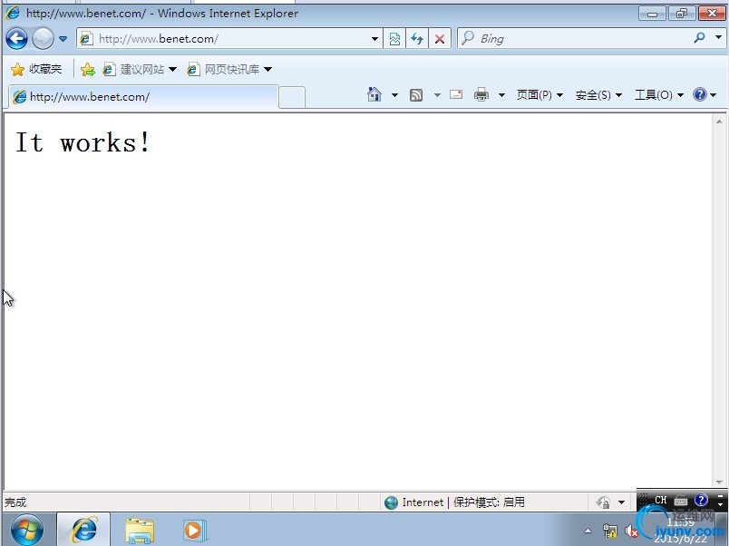This screenshot has height=546, width=729.
Task: Open the recent pages dropdown beside Forward
Action: [63, 39]
